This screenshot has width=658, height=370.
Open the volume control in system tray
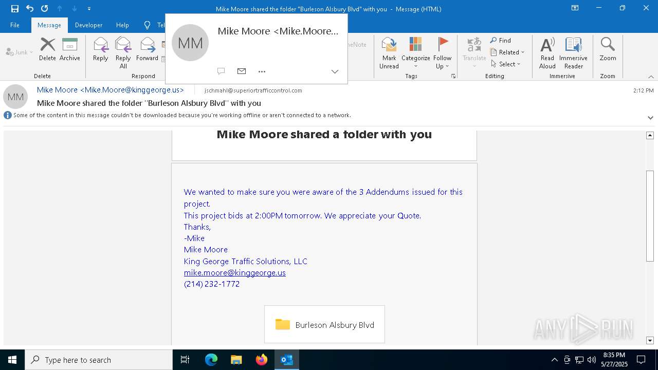pos(592,360)
